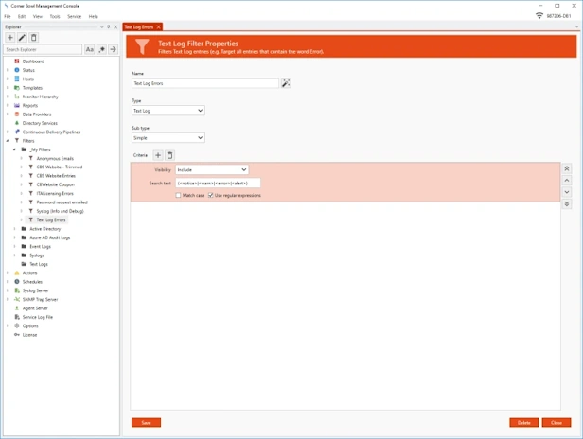Enable the Match case checkbox

(x=178, y=195)
